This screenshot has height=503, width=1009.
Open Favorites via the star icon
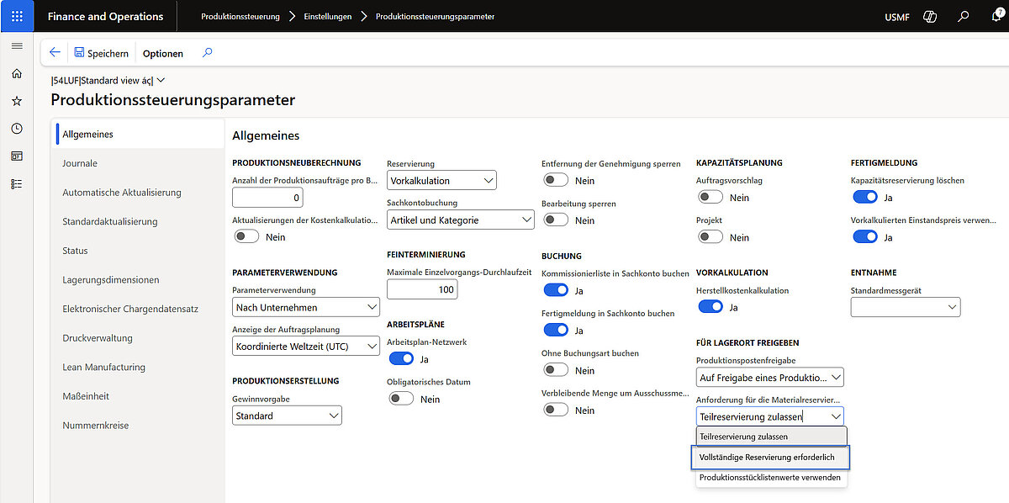pos(16,100)
